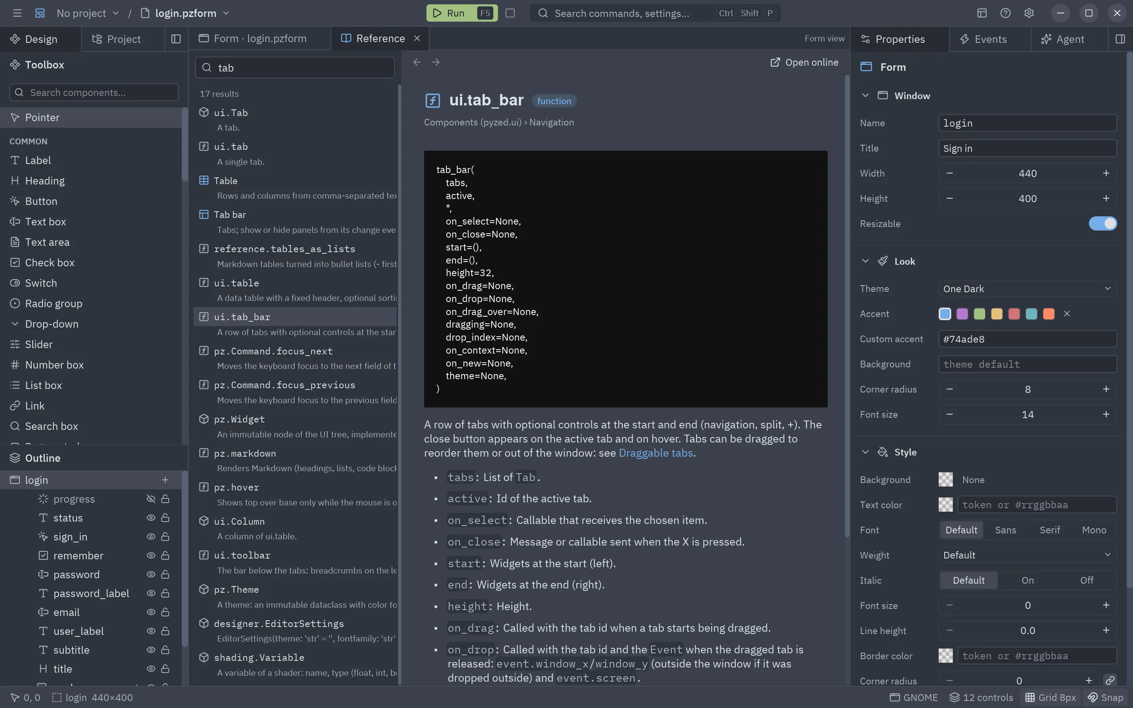Click the project switcher icon

(x=40, y=13)
